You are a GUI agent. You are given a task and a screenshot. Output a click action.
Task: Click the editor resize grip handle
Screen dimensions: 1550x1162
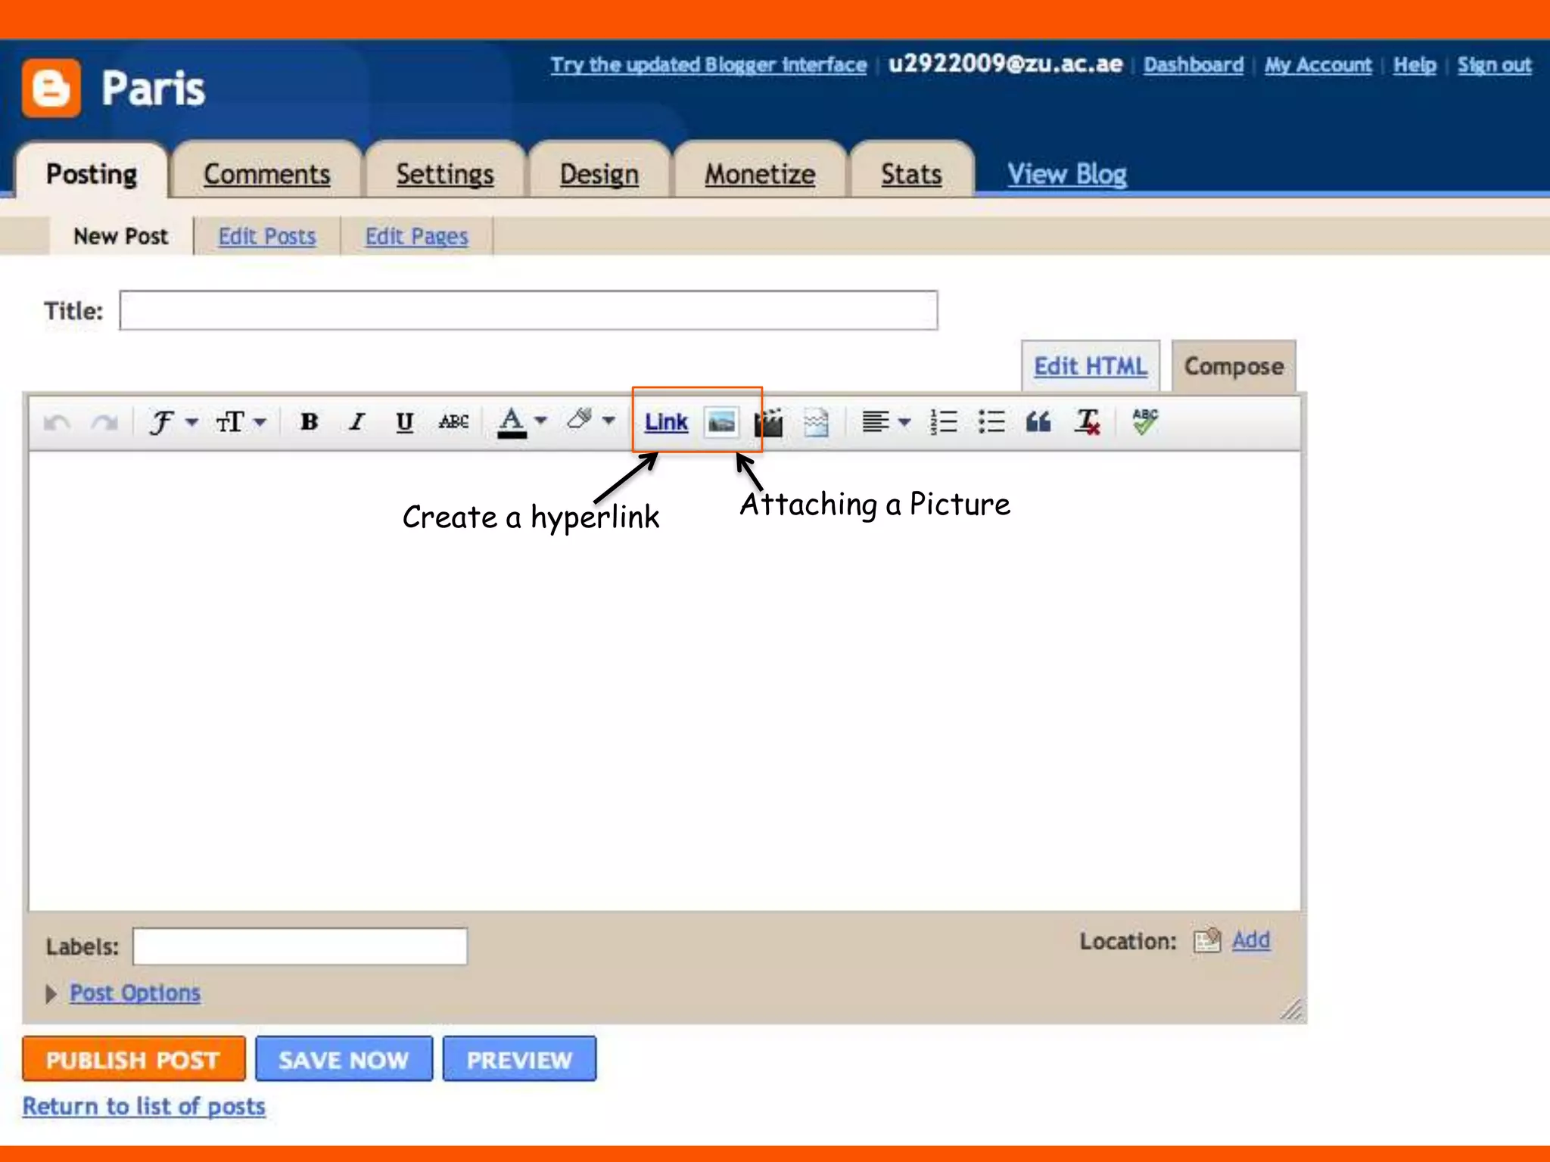[1292, 1008]
